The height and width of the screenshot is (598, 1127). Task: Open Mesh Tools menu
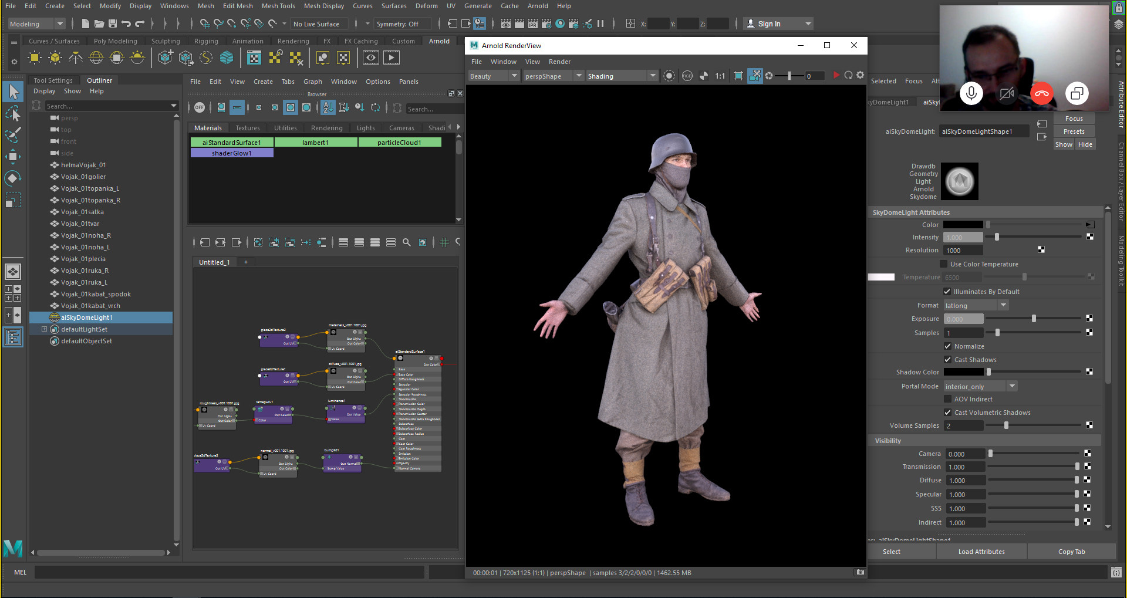click(278, 6)
